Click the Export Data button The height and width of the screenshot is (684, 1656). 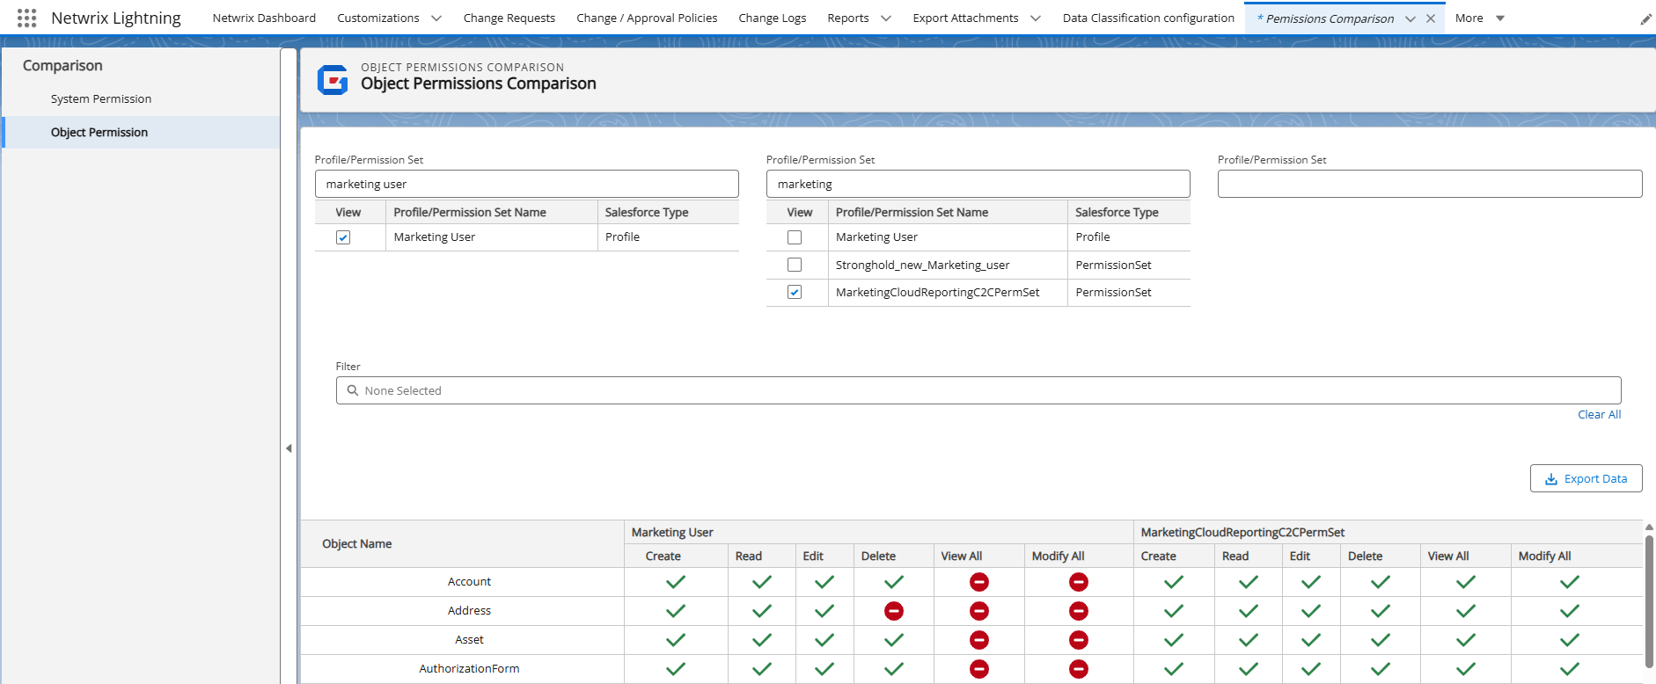[1586, 478]
